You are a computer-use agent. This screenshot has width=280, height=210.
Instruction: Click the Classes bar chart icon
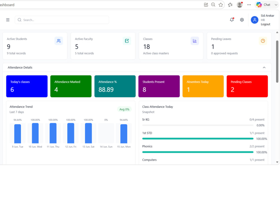(x=195, y=41)
